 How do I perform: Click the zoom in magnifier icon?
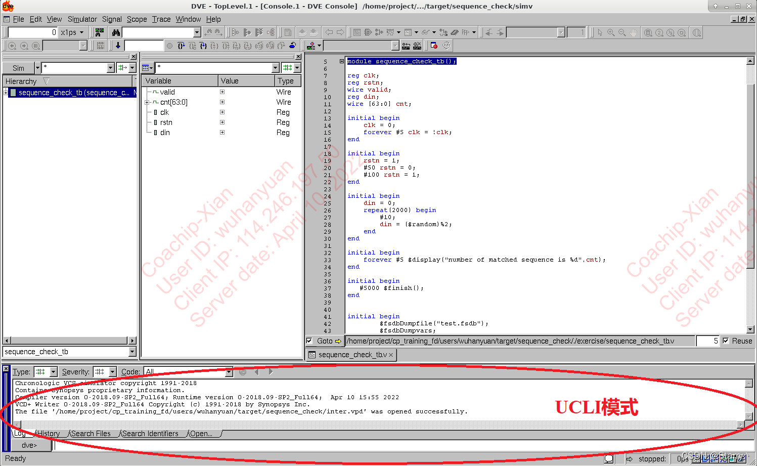[x=611, y=32]
